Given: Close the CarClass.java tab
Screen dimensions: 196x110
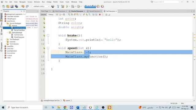Looking at the screenshot, I should (116, 11).
